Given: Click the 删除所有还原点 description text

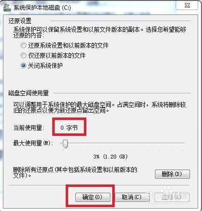Looking at the screenshot, I should [x=75, y=172].
